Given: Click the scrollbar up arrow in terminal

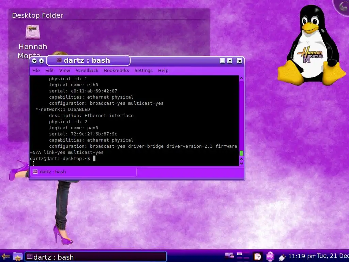Looking at the screenshot, I should (x=242, y=78).
